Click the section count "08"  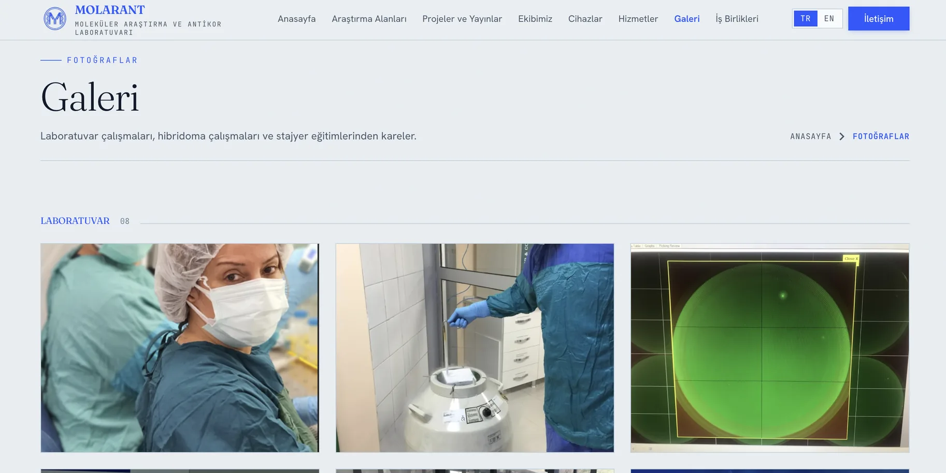pos(125,221)
